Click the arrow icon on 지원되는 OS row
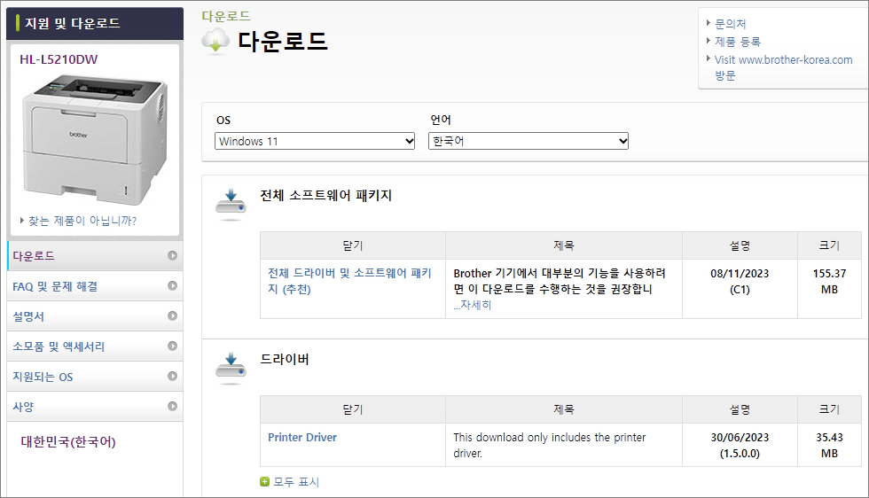Screen dimensions: 869x498 172,376
